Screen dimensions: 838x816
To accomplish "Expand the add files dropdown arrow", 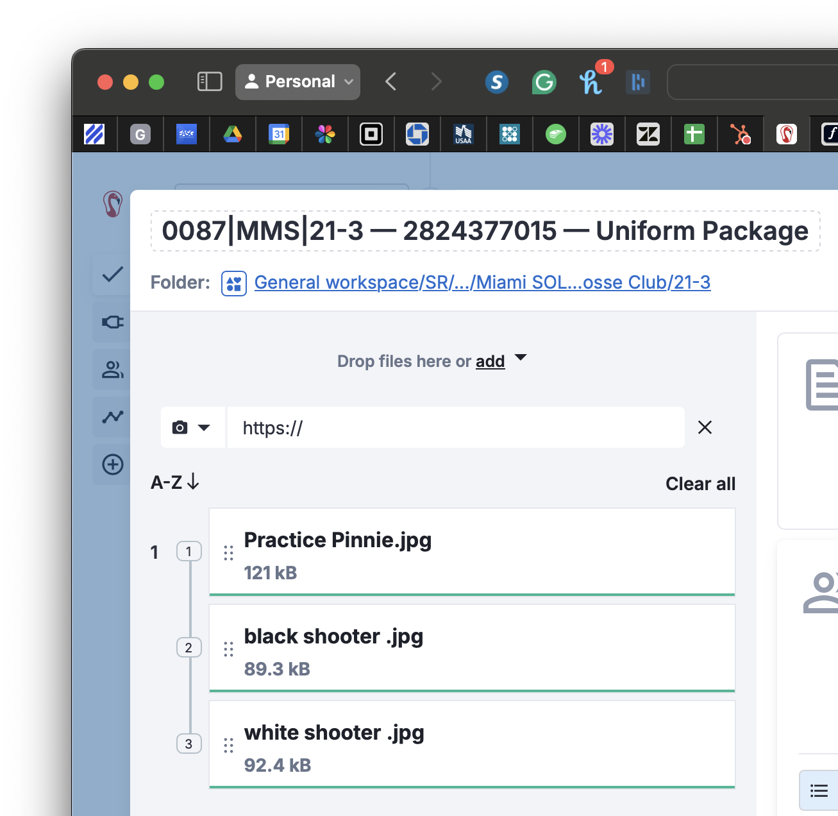I will point(521,358).
